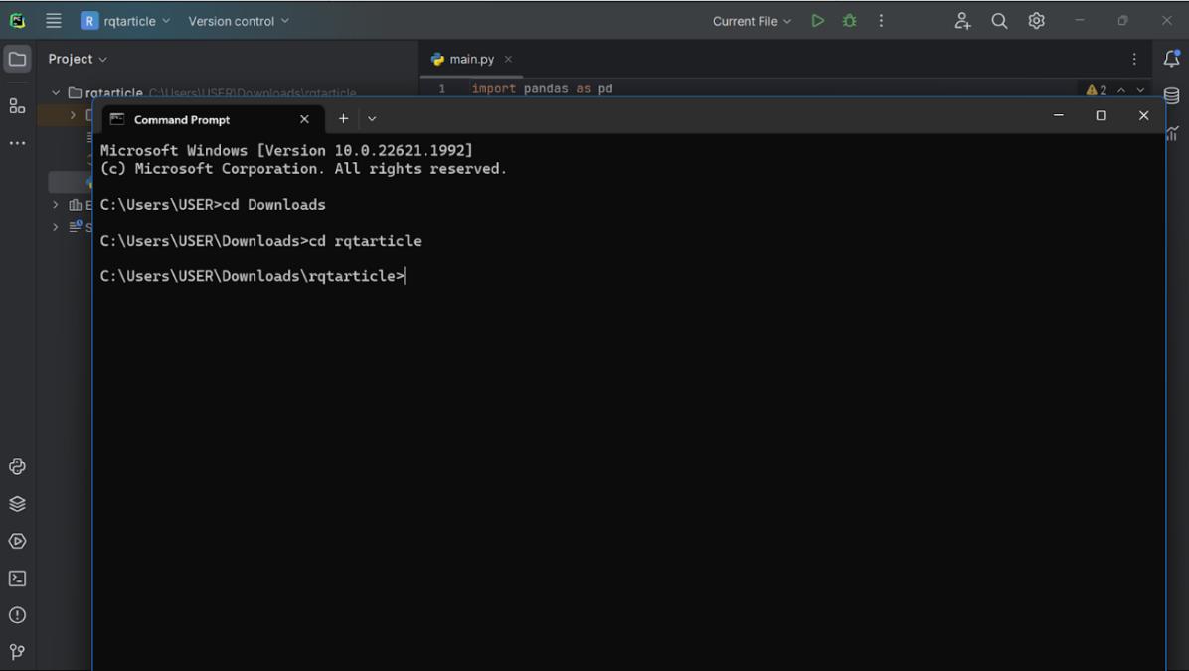Open the Python Packages tool window
1189x671 pixels.
click(x=17, y=504)
